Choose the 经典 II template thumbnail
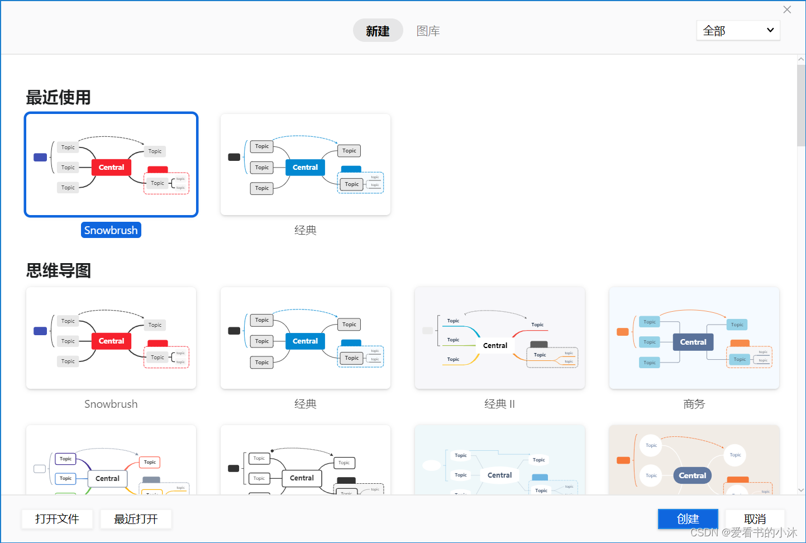 pos(499,338)
